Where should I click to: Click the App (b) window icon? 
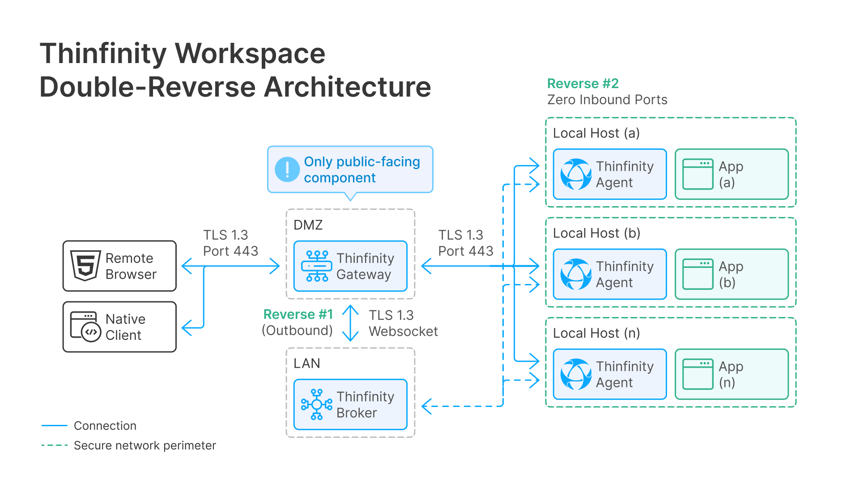click(x=698, y=274)
